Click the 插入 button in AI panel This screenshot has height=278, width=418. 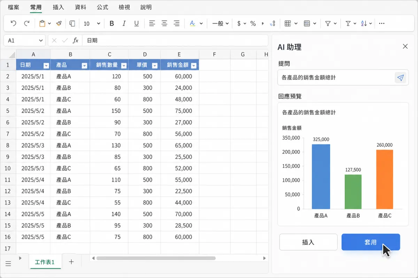pos(308,242)
